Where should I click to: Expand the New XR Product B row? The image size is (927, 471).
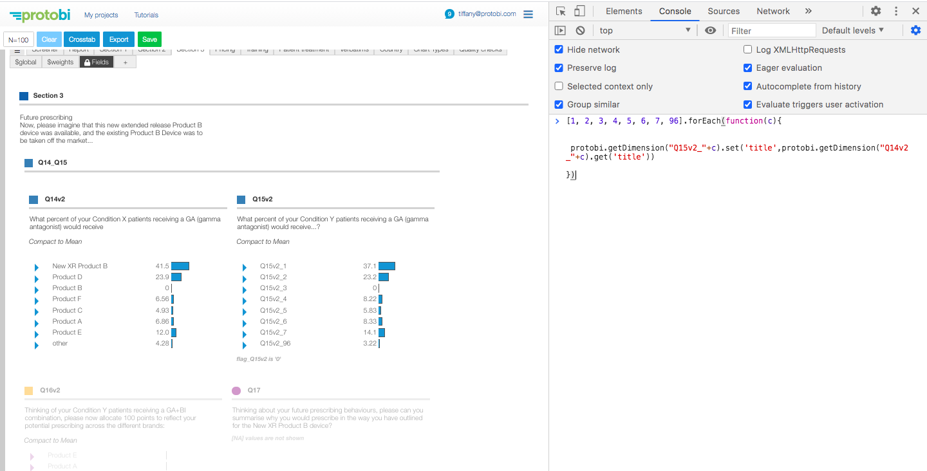tap(37, 266)
